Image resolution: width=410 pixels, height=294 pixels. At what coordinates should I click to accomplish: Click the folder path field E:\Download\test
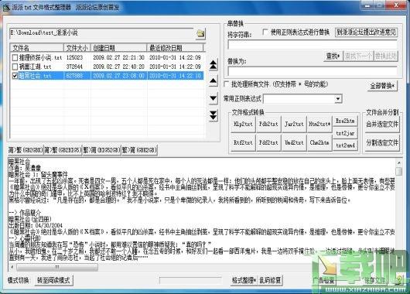pyautogui.click(x=101, y=33)
